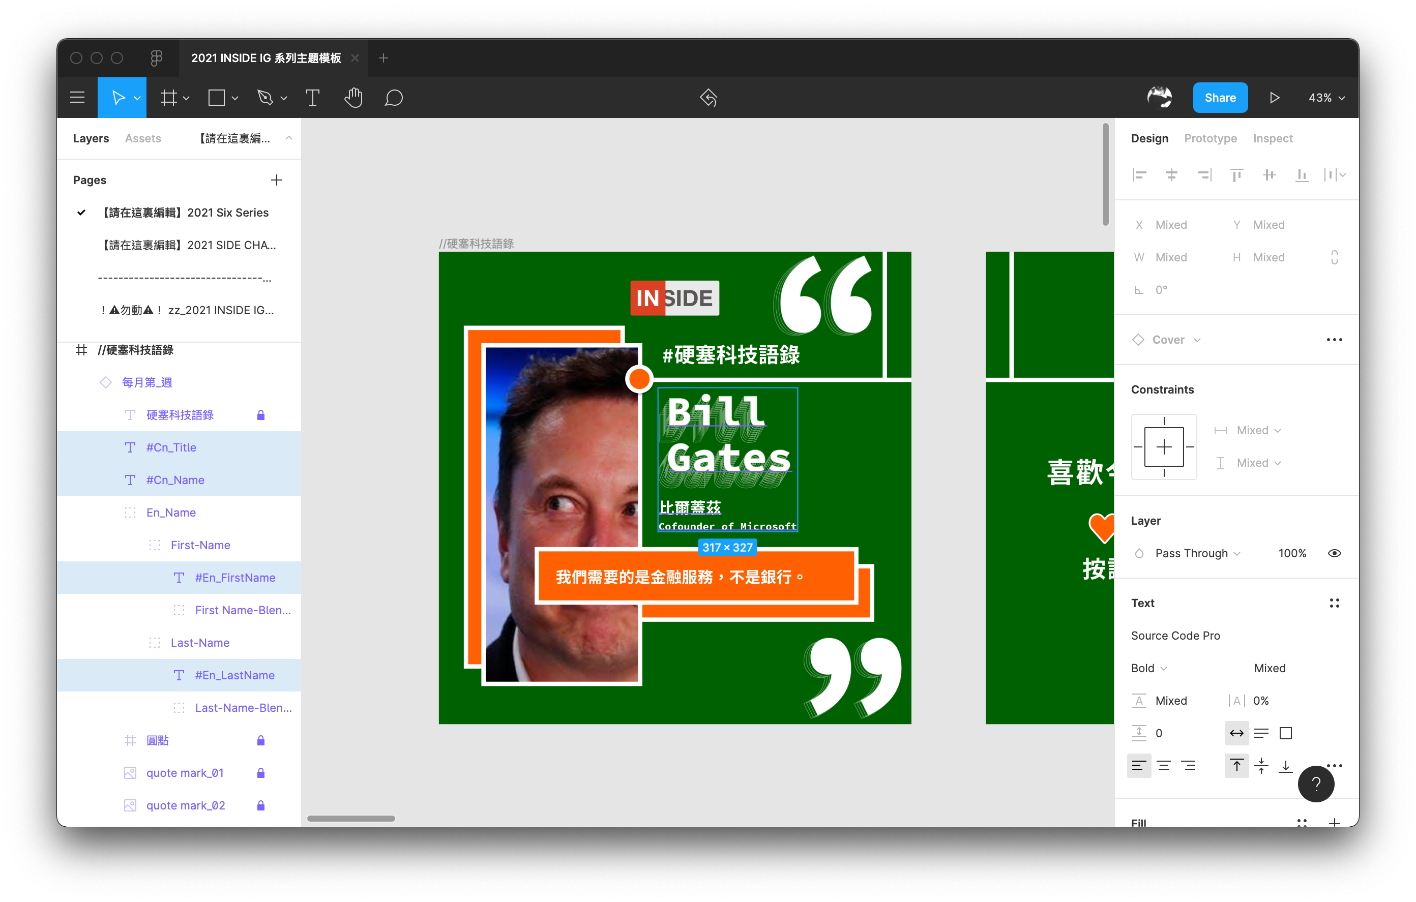Toggle layer visibility eye icon
Image resolution: width=1416 pixels, height=902 pixels.
click(x=1334, y=553)
